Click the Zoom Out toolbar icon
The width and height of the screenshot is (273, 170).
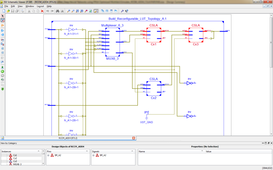click(x=73, y=11)
